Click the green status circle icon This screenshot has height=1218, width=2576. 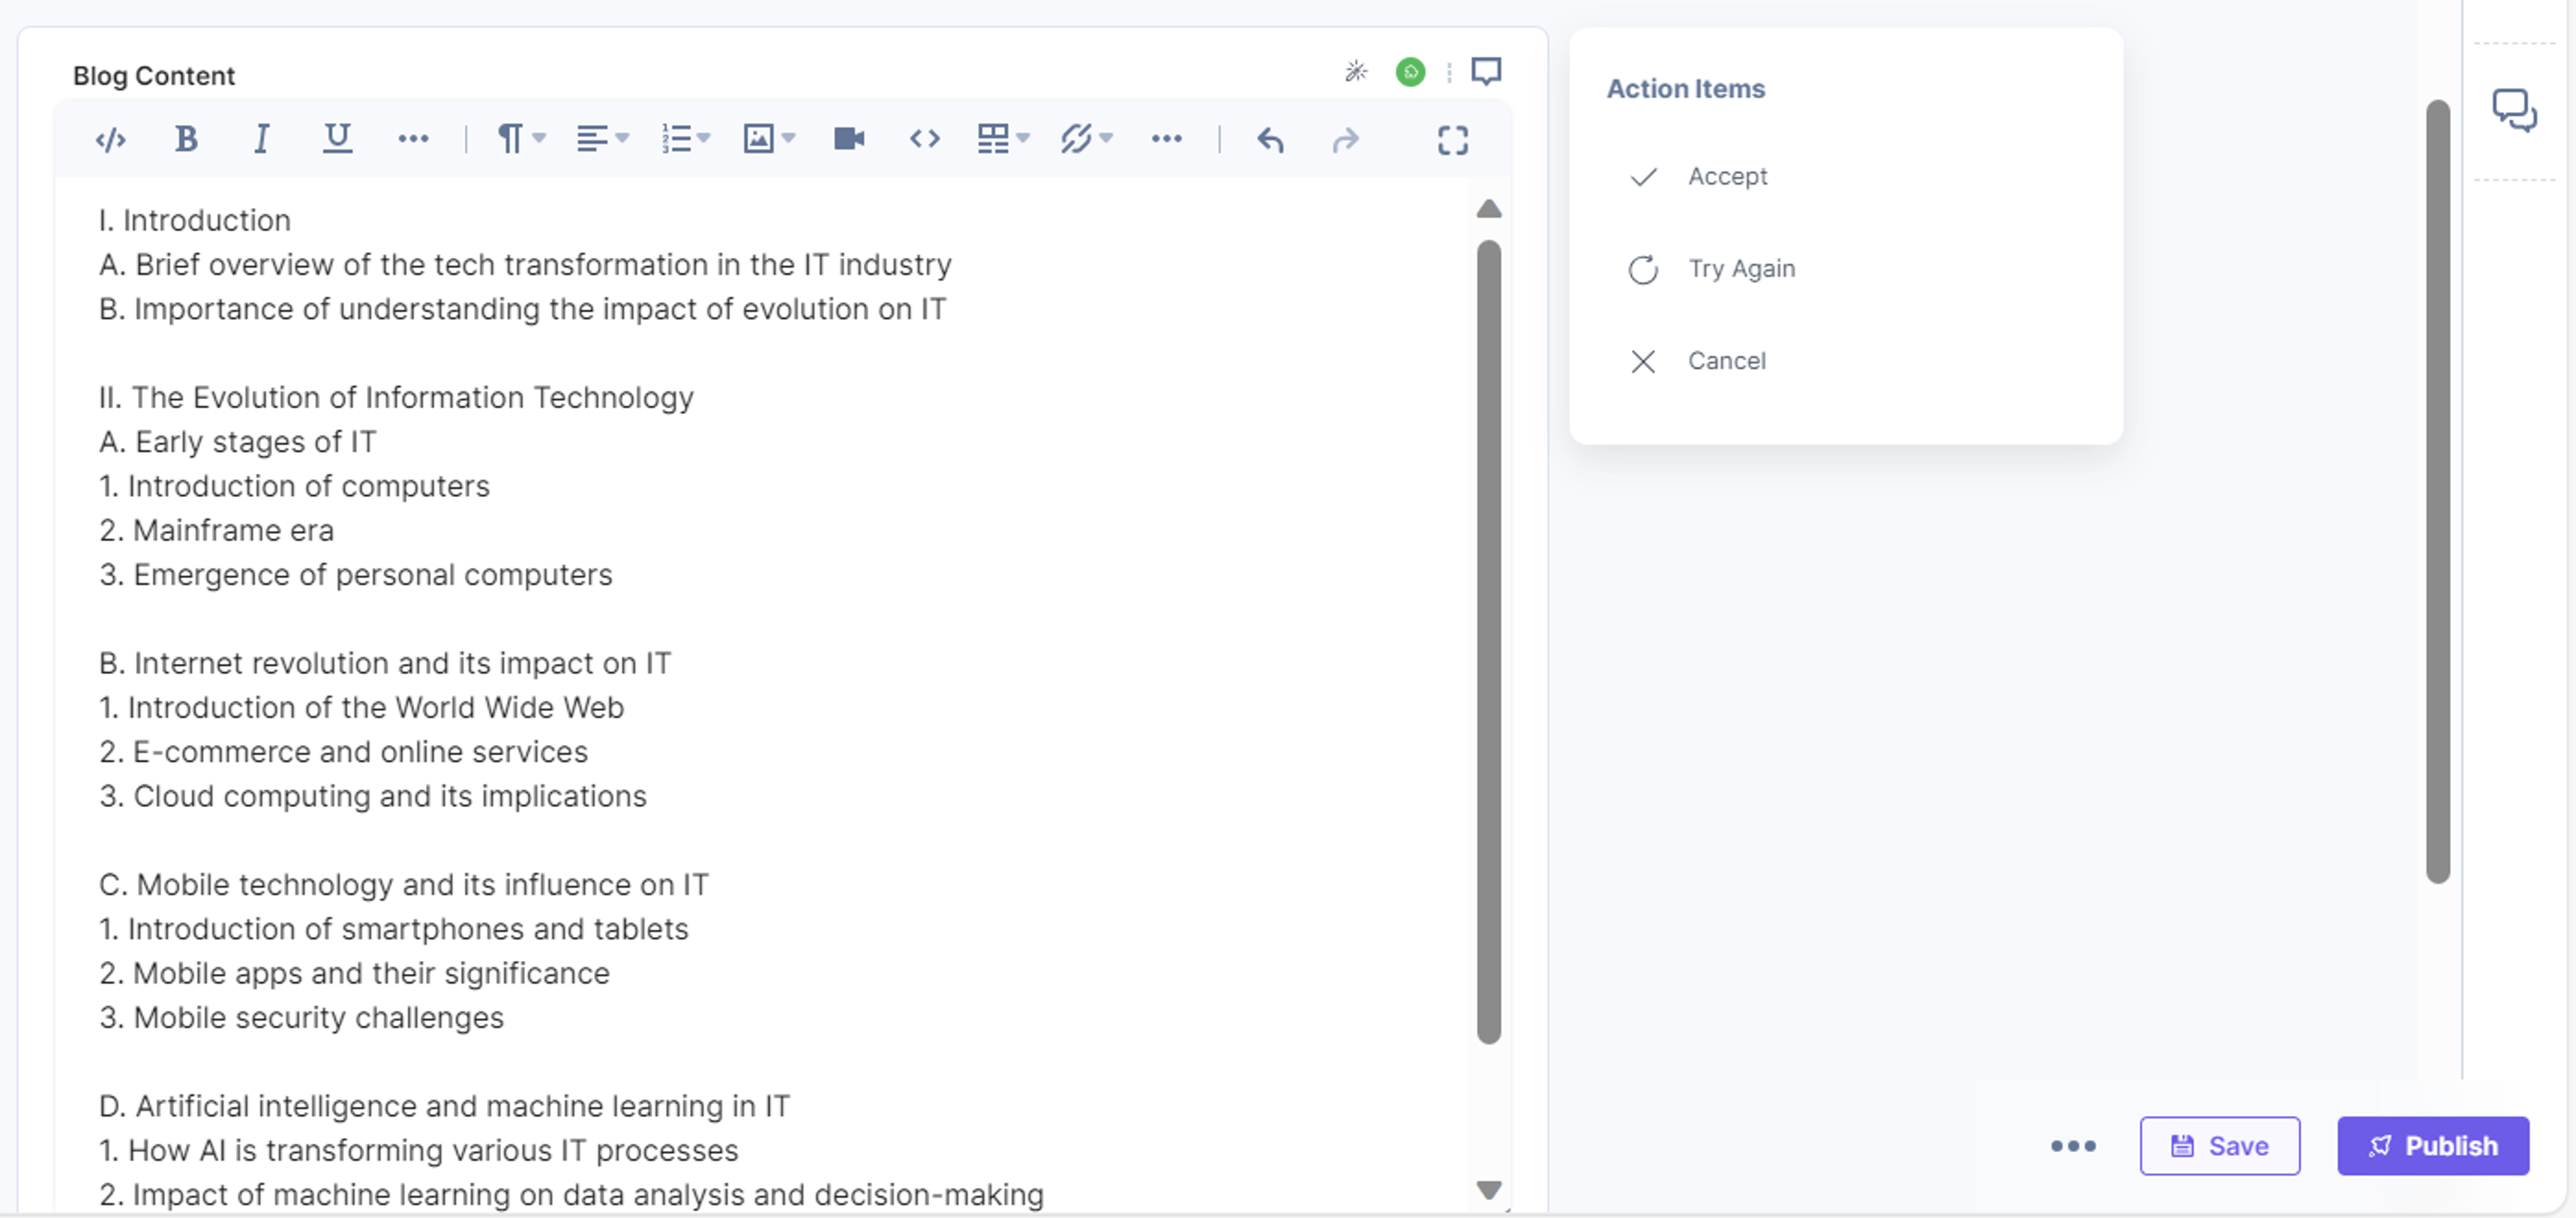pyautogui.click(x=1410, y=72)
